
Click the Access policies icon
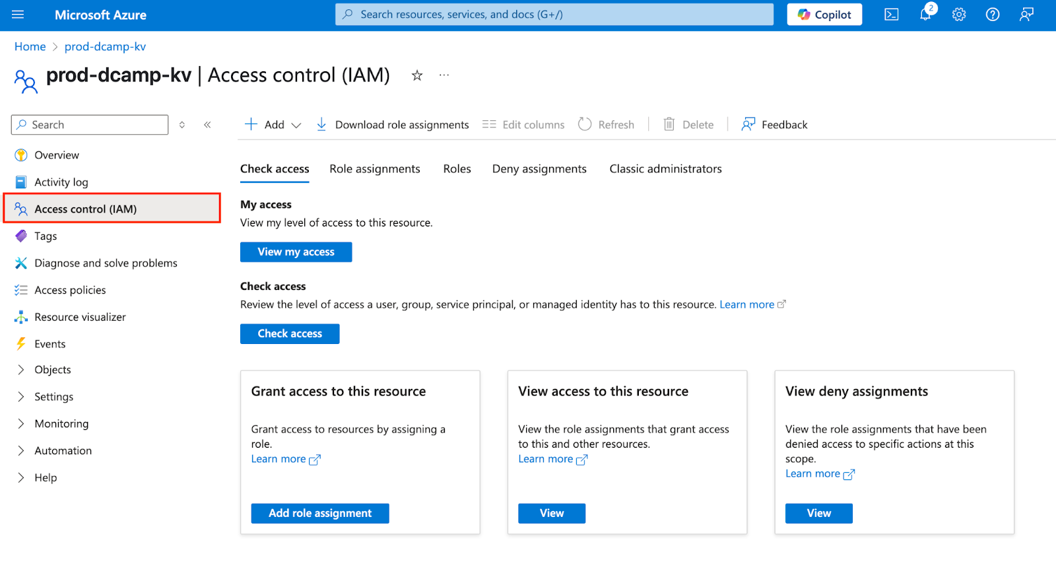21,290
